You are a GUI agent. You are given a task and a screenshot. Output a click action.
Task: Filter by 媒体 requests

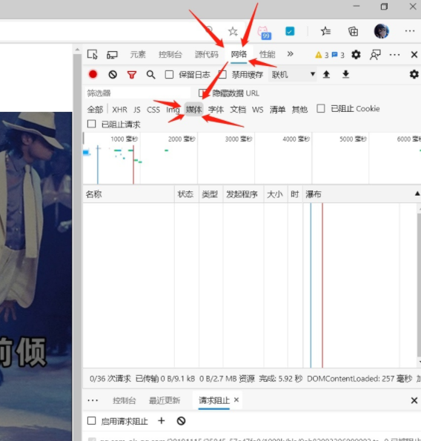tap(193, 110)
